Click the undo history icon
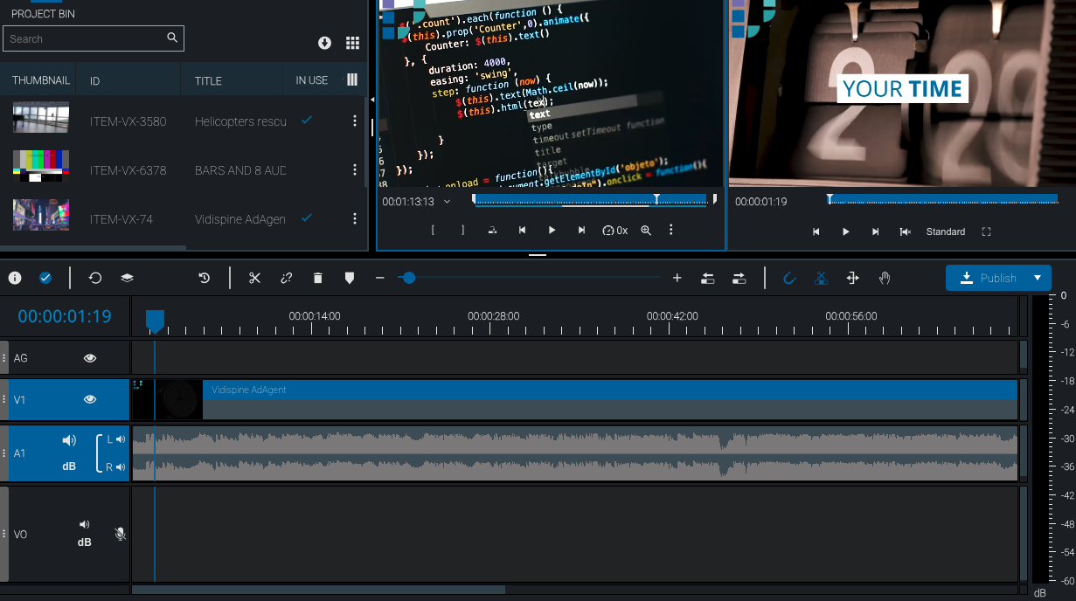This screenshot has height=601, width=1076. pos(204,278)
